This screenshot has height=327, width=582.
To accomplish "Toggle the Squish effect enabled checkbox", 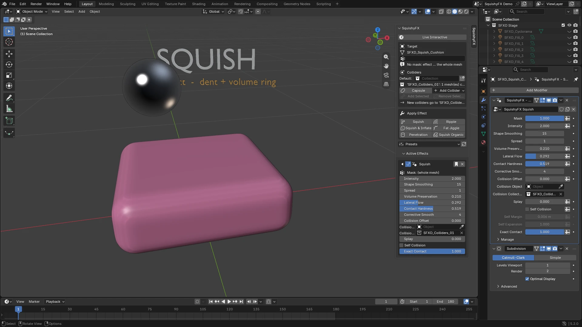I will [x=408, y=164].
